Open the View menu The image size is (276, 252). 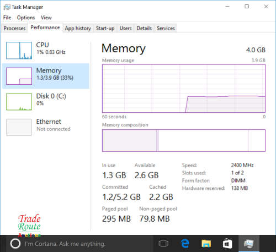pyautogui.click(x=46, y=18)
